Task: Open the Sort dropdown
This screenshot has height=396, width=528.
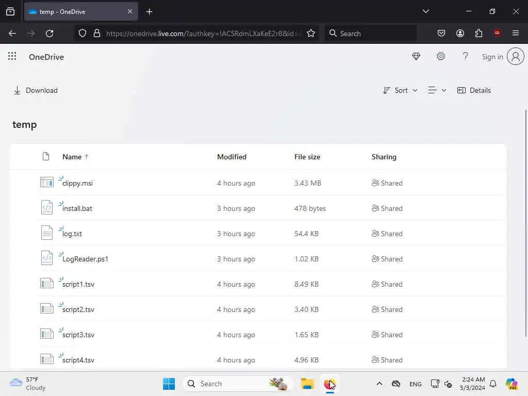Action: point(400,90)
